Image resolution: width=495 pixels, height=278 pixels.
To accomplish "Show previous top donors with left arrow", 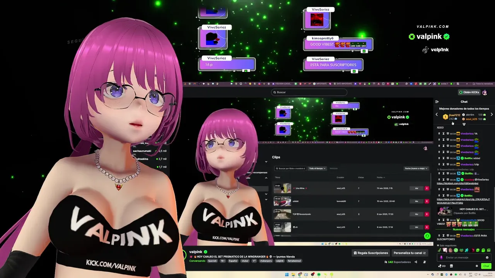I will pyautogui.click(x=437, y=114).
